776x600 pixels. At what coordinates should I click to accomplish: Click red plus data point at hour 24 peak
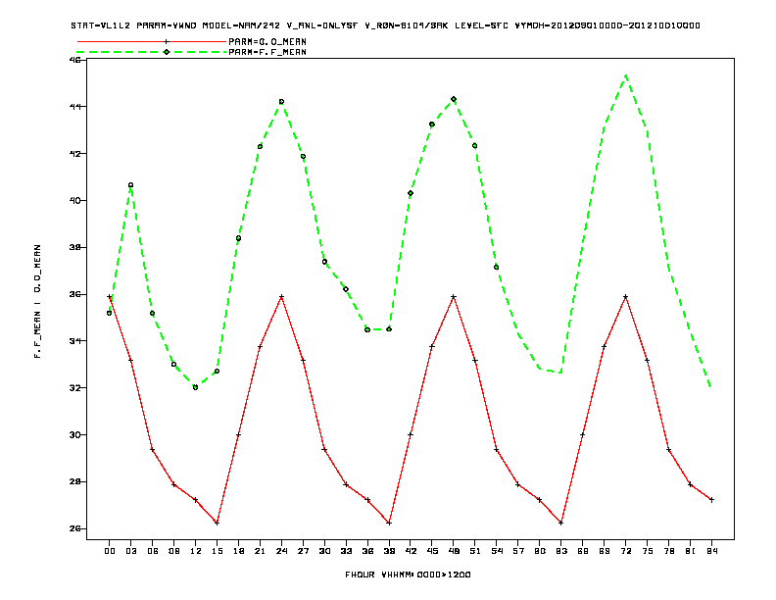281,296
